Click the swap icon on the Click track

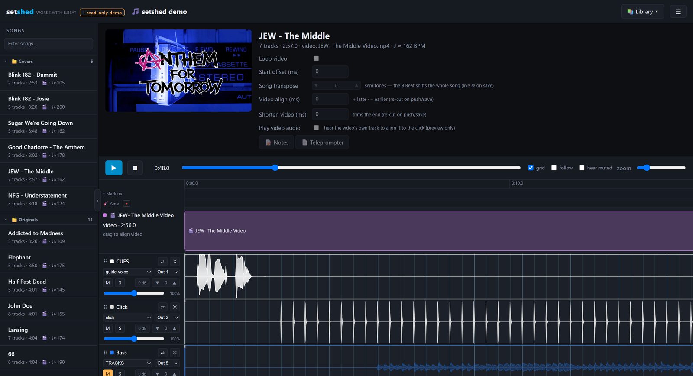click(x=162, y=307)
